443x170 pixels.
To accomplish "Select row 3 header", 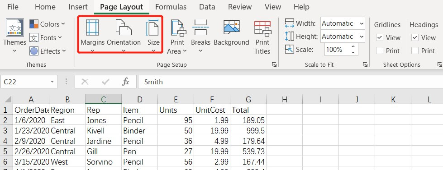I will 6,131.
